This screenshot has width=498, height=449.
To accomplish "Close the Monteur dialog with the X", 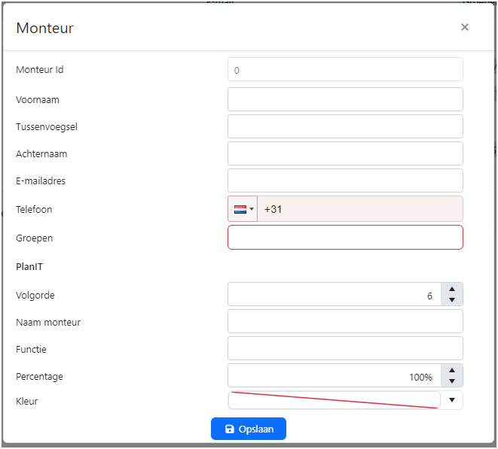I will click(x=464, y=27).
